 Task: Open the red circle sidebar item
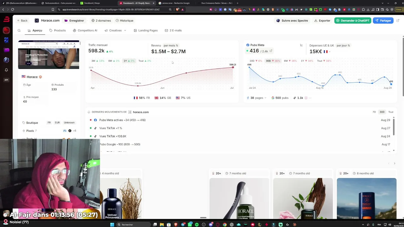6,30
